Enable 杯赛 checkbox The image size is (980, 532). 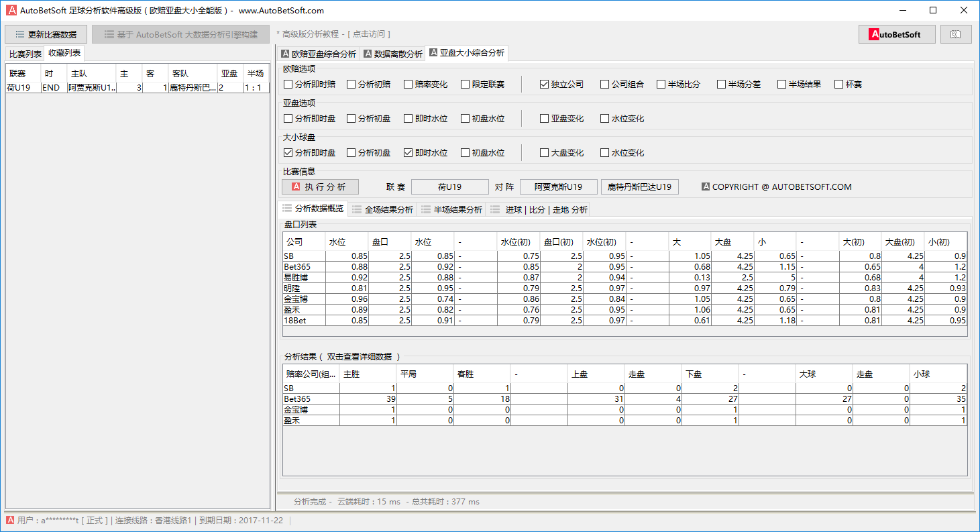pos(848,85)
